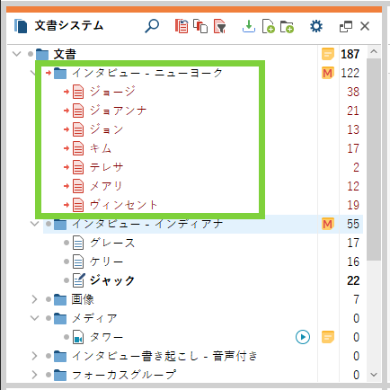Screen dimensions: 390x390
Task: Deactivate the ジョージ document arrow
Action: [66, 92]
